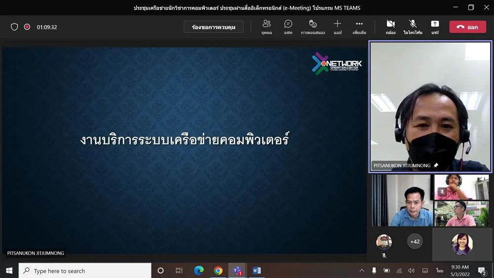Viewport: 494px width, 278px height.
Task: Click the shared slide title text
Action: point(185,139)
